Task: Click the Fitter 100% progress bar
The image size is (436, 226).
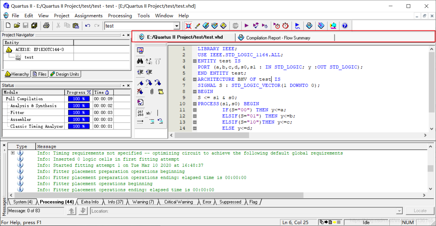Action: 79,113
